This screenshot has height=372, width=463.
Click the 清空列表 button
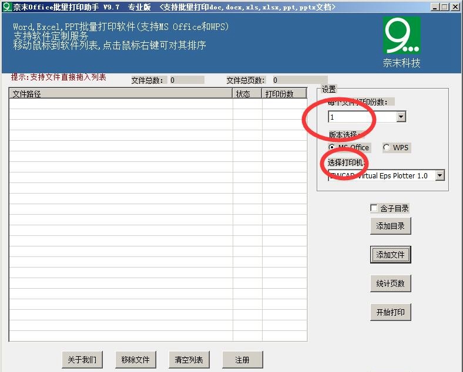[189, 360]
